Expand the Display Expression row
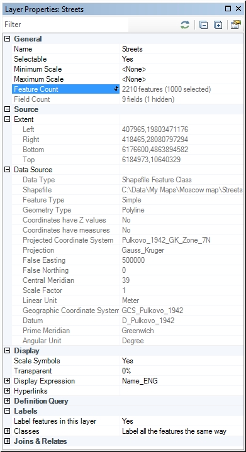 pos(7,381)
